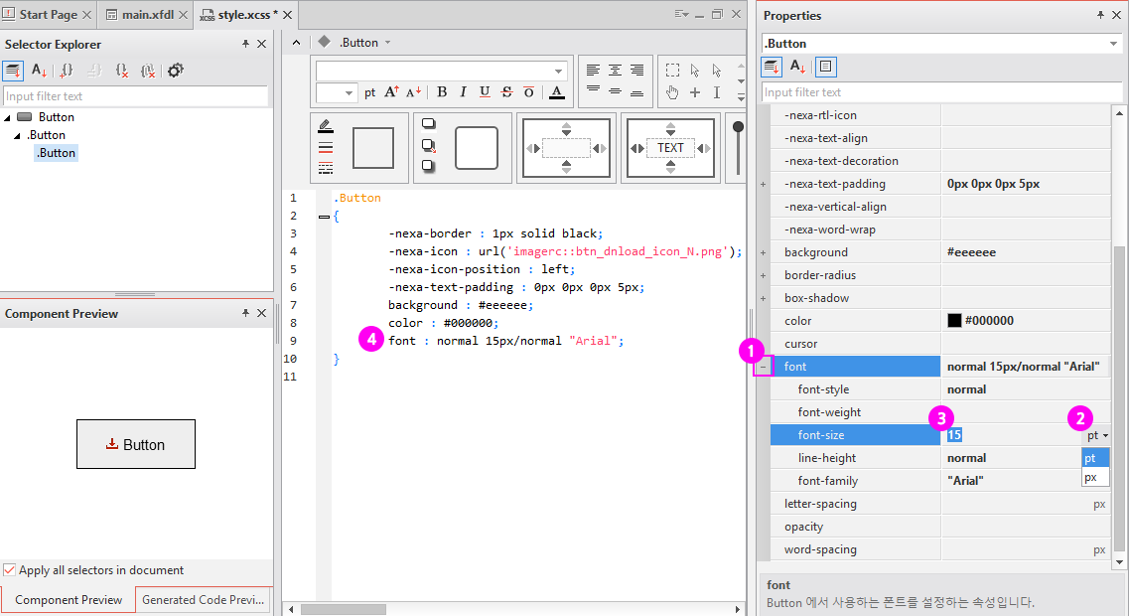
Task: Click the rounded border-radius preview box
Action: point(477,148)
